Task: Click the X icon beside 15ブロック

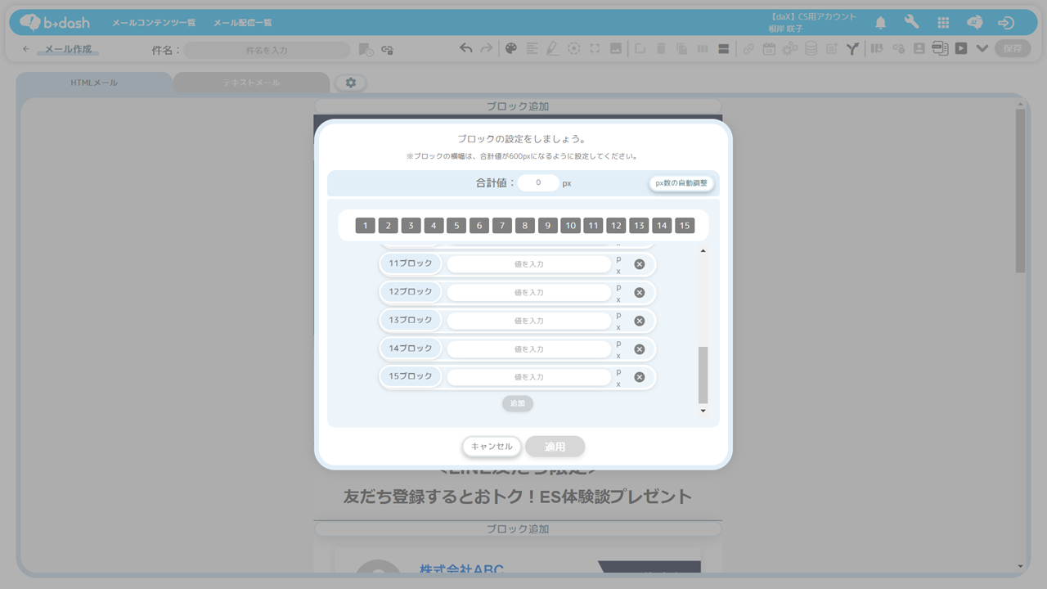Action: [x=640, y=377]
